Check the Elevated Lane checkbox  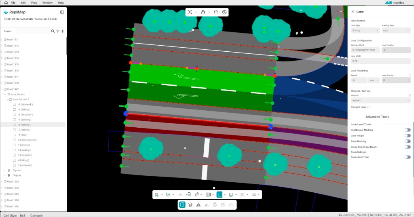click(368, 107)
